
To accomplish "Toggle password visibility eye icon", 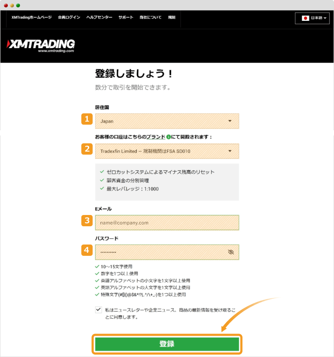I will (x=231, y=252).
